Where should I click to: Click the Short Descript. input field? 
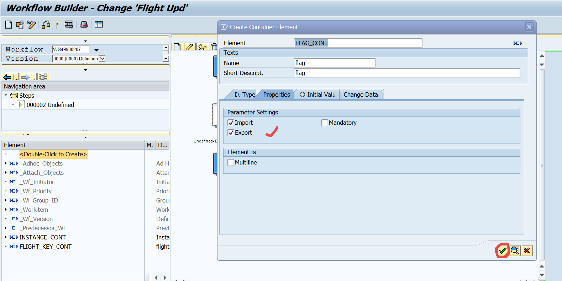pyautogui.click(x=406, y=73)
